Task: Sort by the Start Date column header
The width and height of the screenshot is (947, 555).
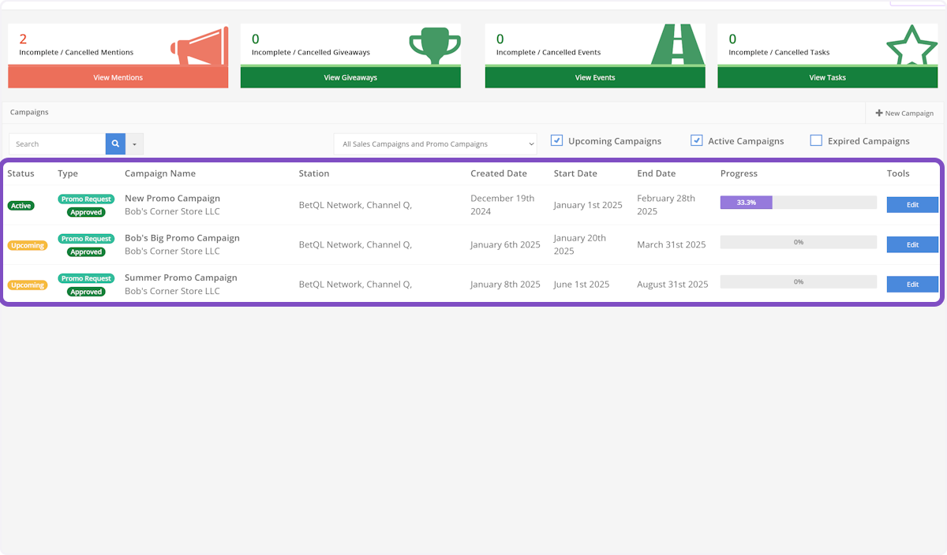Action: pyautogui.click(x=575, y=173)
